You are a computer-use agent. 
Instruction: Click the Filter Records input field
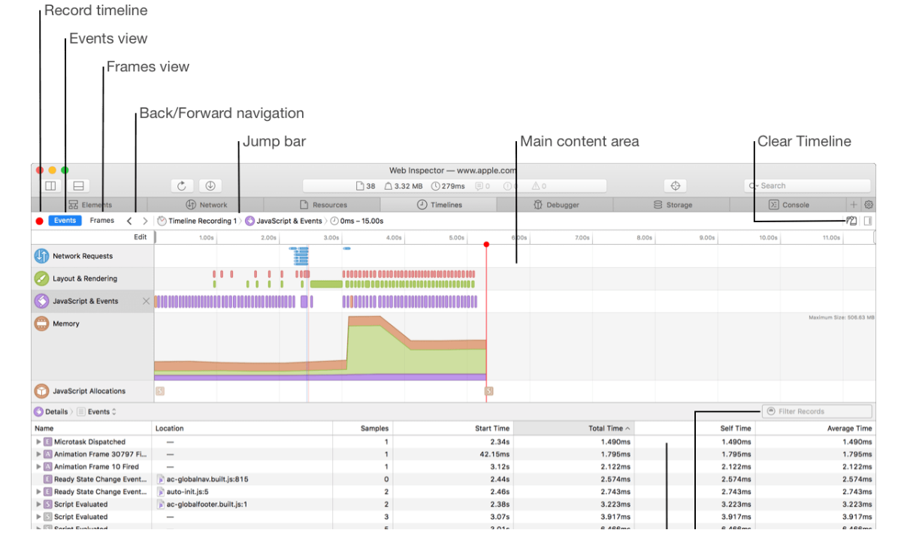click(x=818, y=411)
